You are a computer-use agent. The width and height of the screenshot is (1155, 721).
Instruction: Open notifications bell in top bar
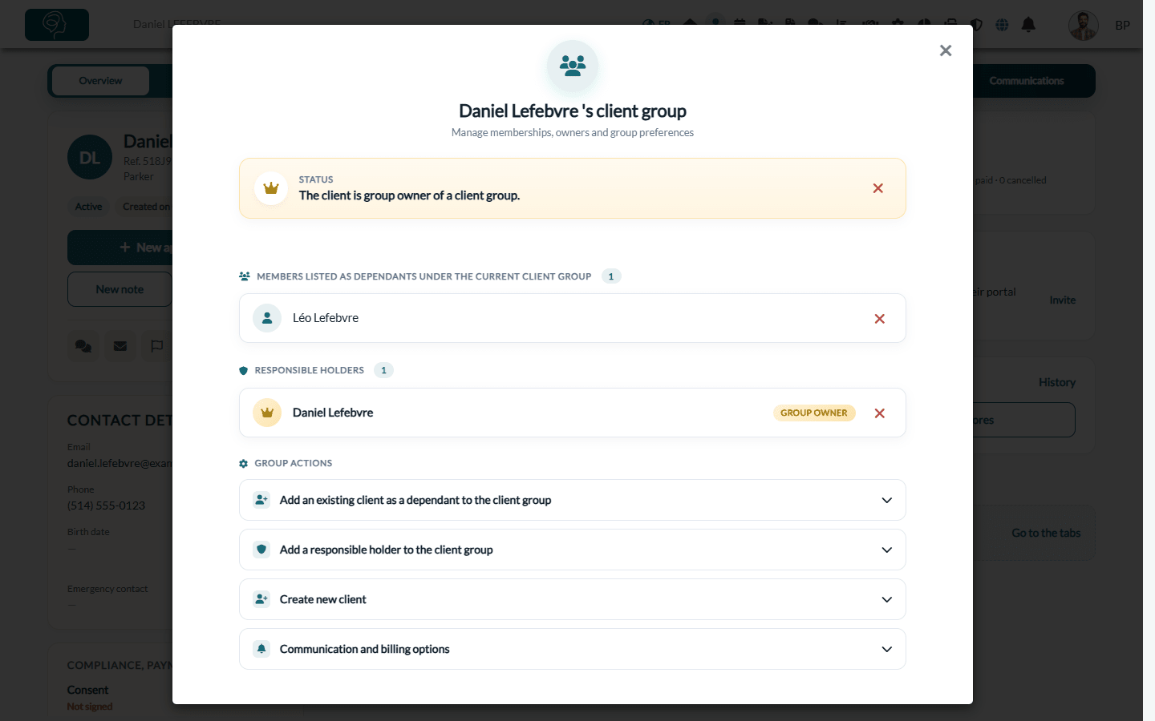[1028, 25]
